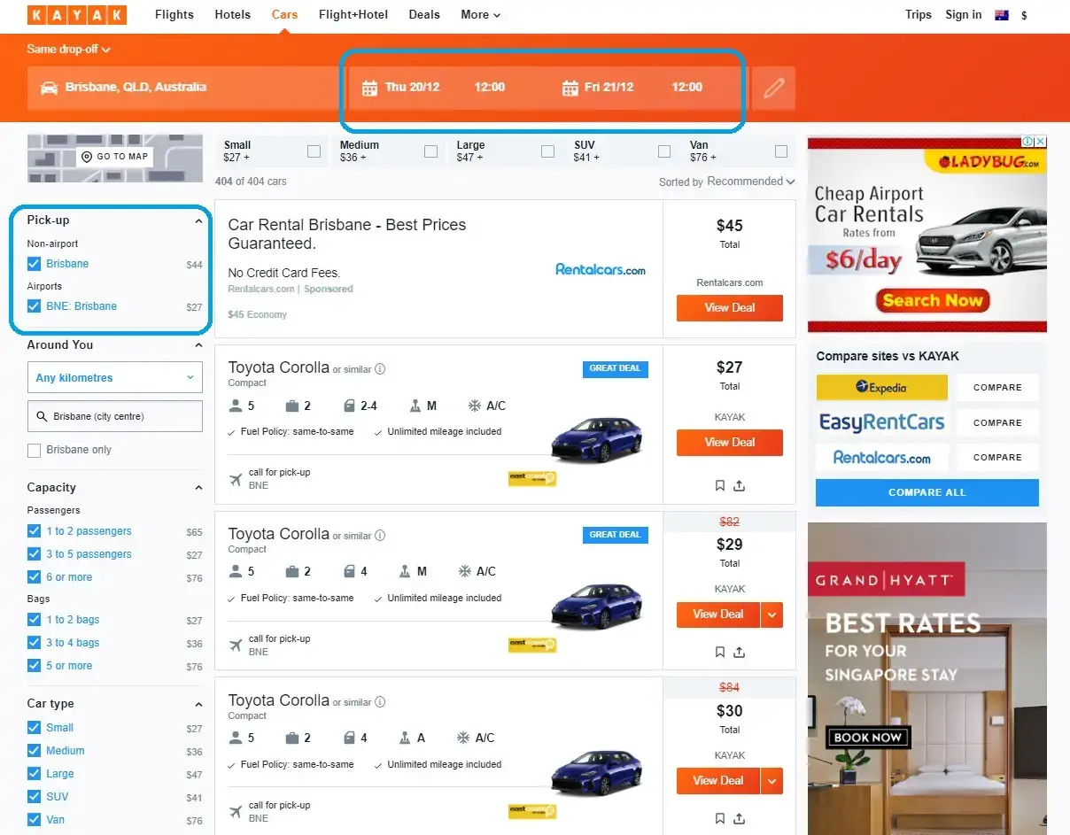Close the Ladybug ad with X icon
The height and width of the screenshot is (835, 1070).
coord(1041,142)
